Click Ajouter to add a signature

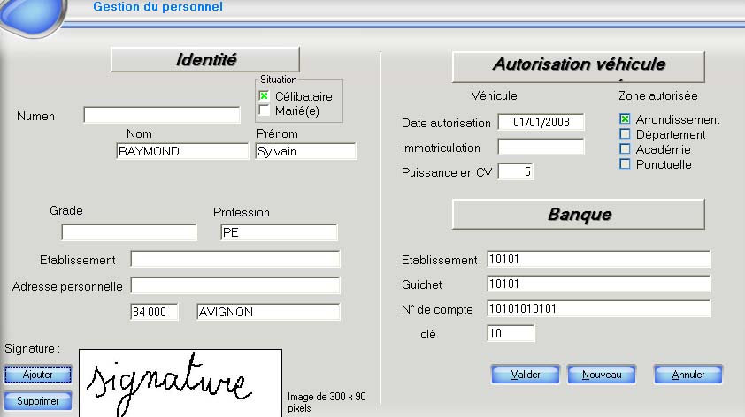[37, 375]
